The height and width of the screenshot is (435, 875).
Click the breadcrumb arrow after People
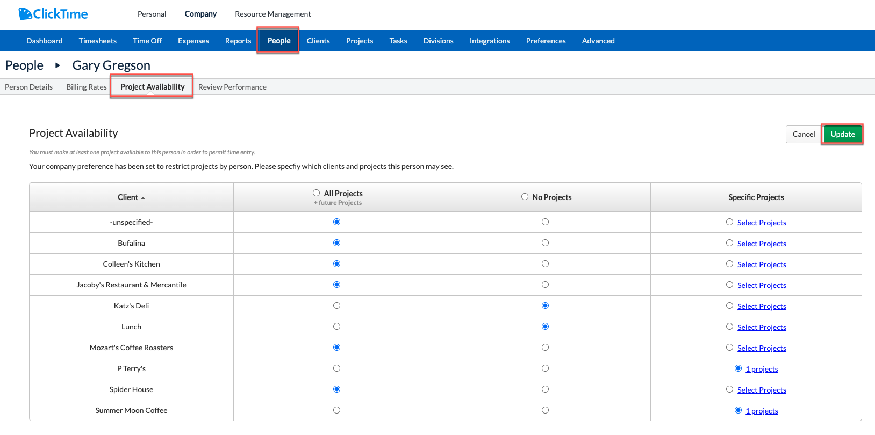58,65
